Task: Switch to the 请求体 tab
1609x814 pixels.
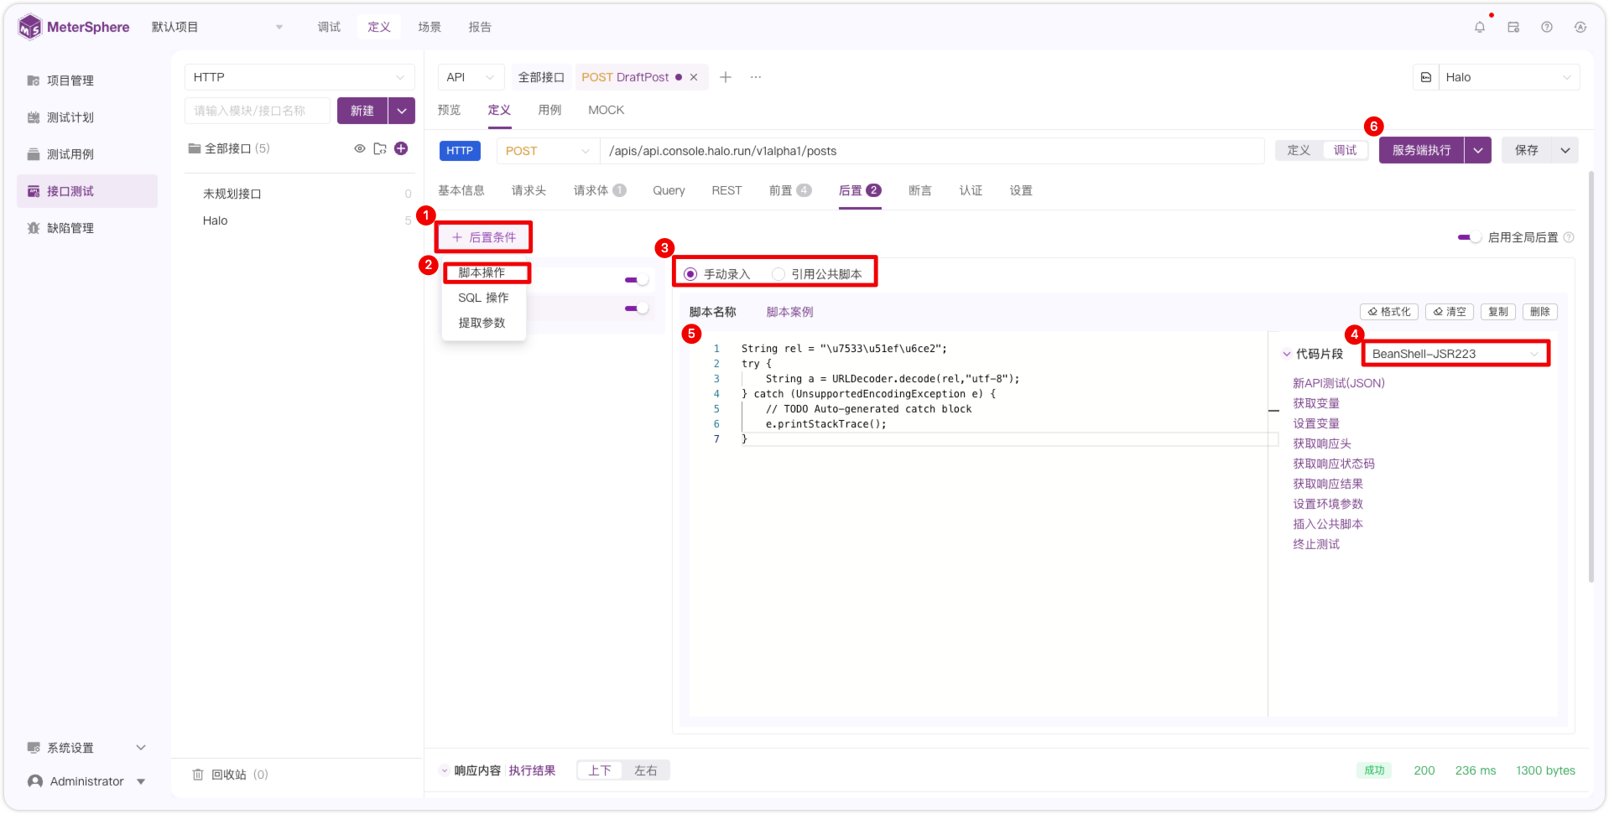Action: pyautogui.click(x=600, y=190)
